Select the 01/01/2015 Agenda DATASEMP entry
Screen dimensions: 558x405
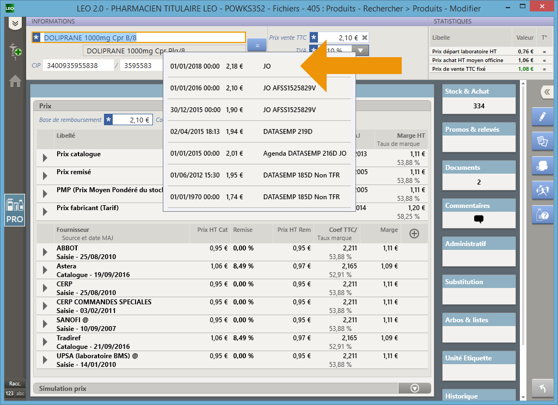pos(259,154)
